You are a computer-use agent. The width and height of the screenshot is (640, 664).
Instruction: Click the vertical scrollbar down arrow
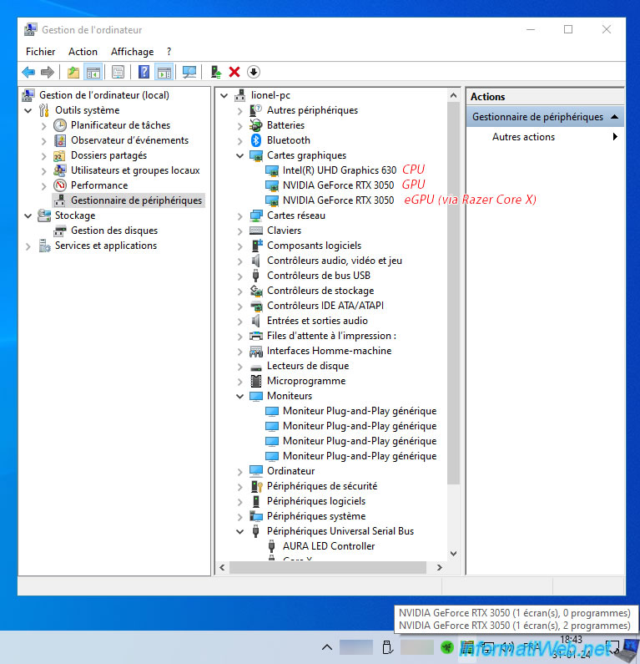click(453, 554)
